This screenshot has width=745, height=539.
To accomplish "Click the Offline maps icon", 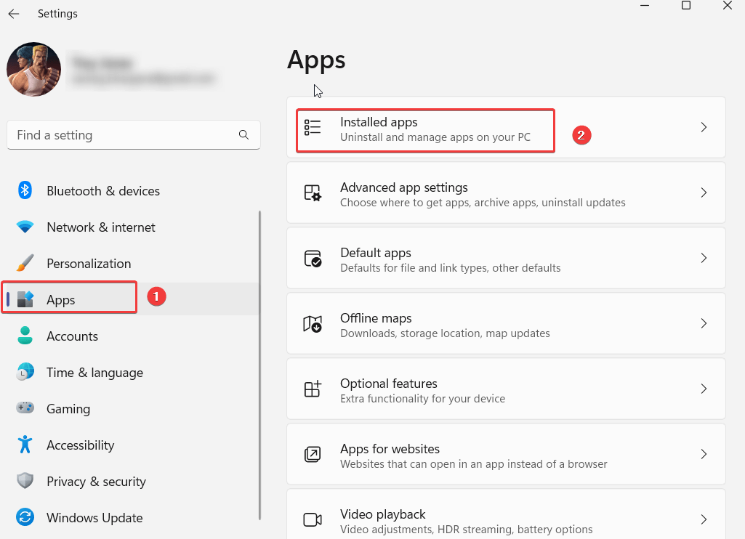I will [312, 323].
